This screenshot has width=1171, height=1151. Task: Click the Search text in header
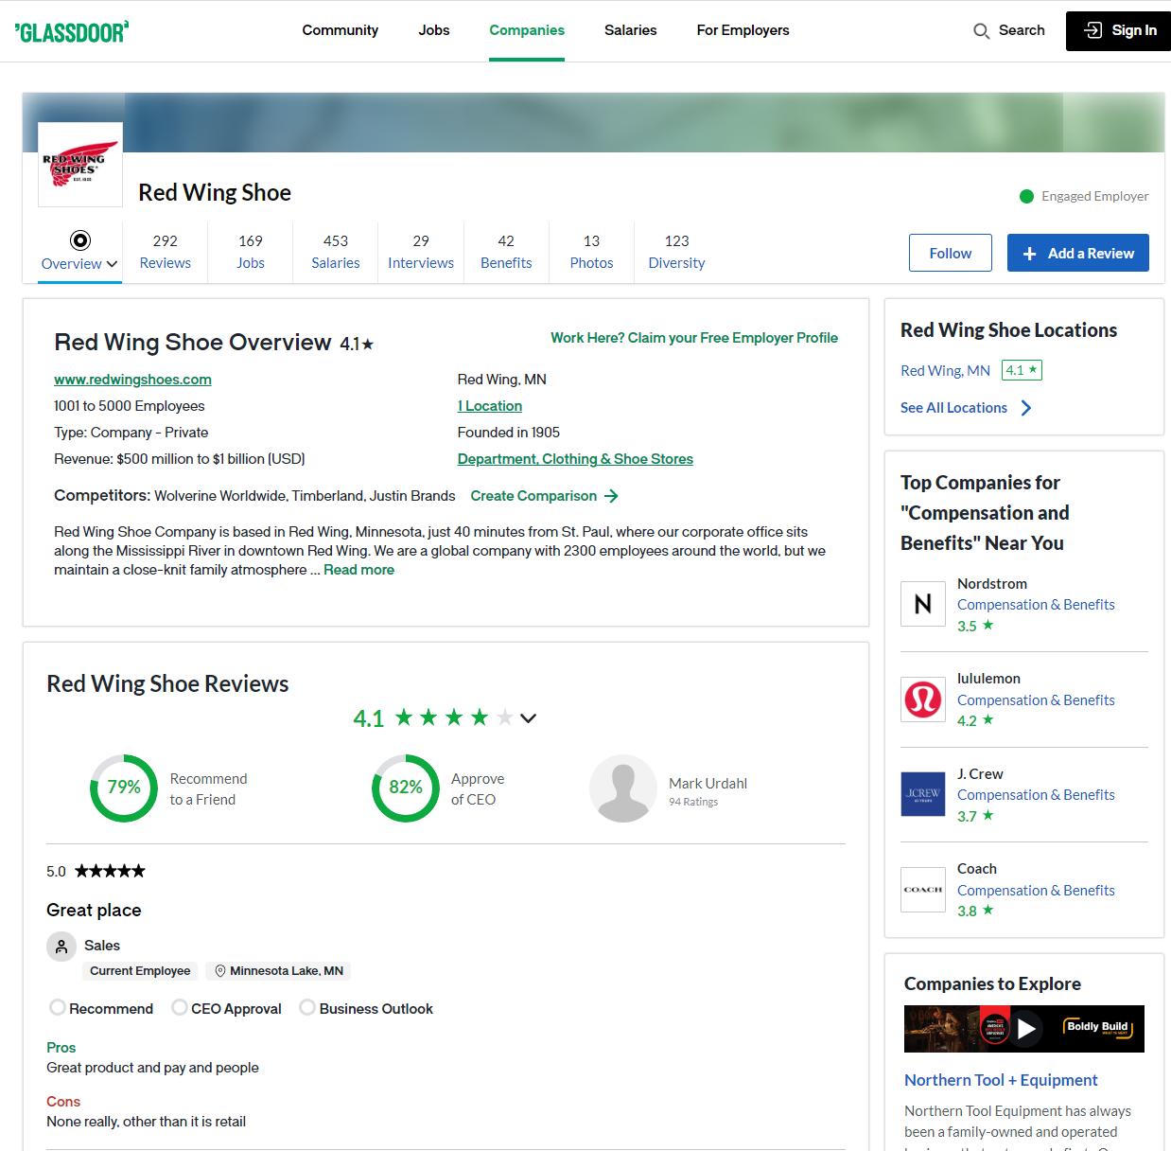coord(1022,30)
